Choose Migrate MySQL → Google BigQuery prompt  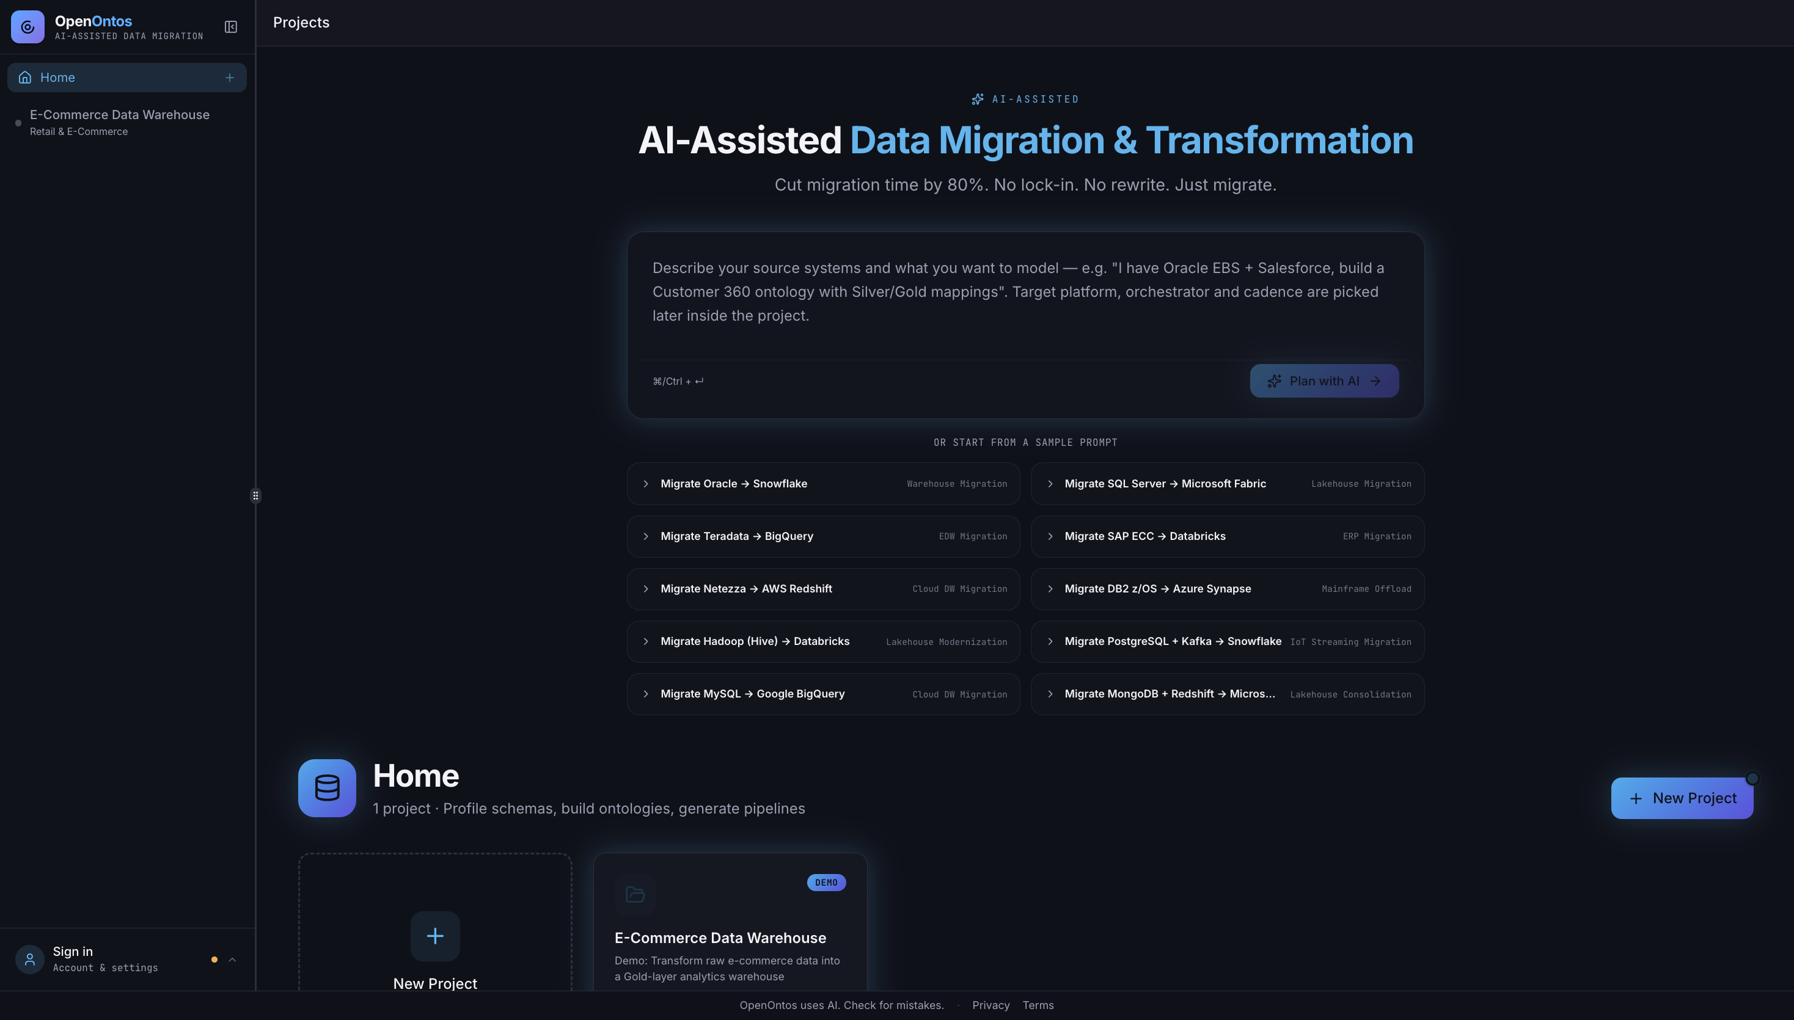[822, 694]
